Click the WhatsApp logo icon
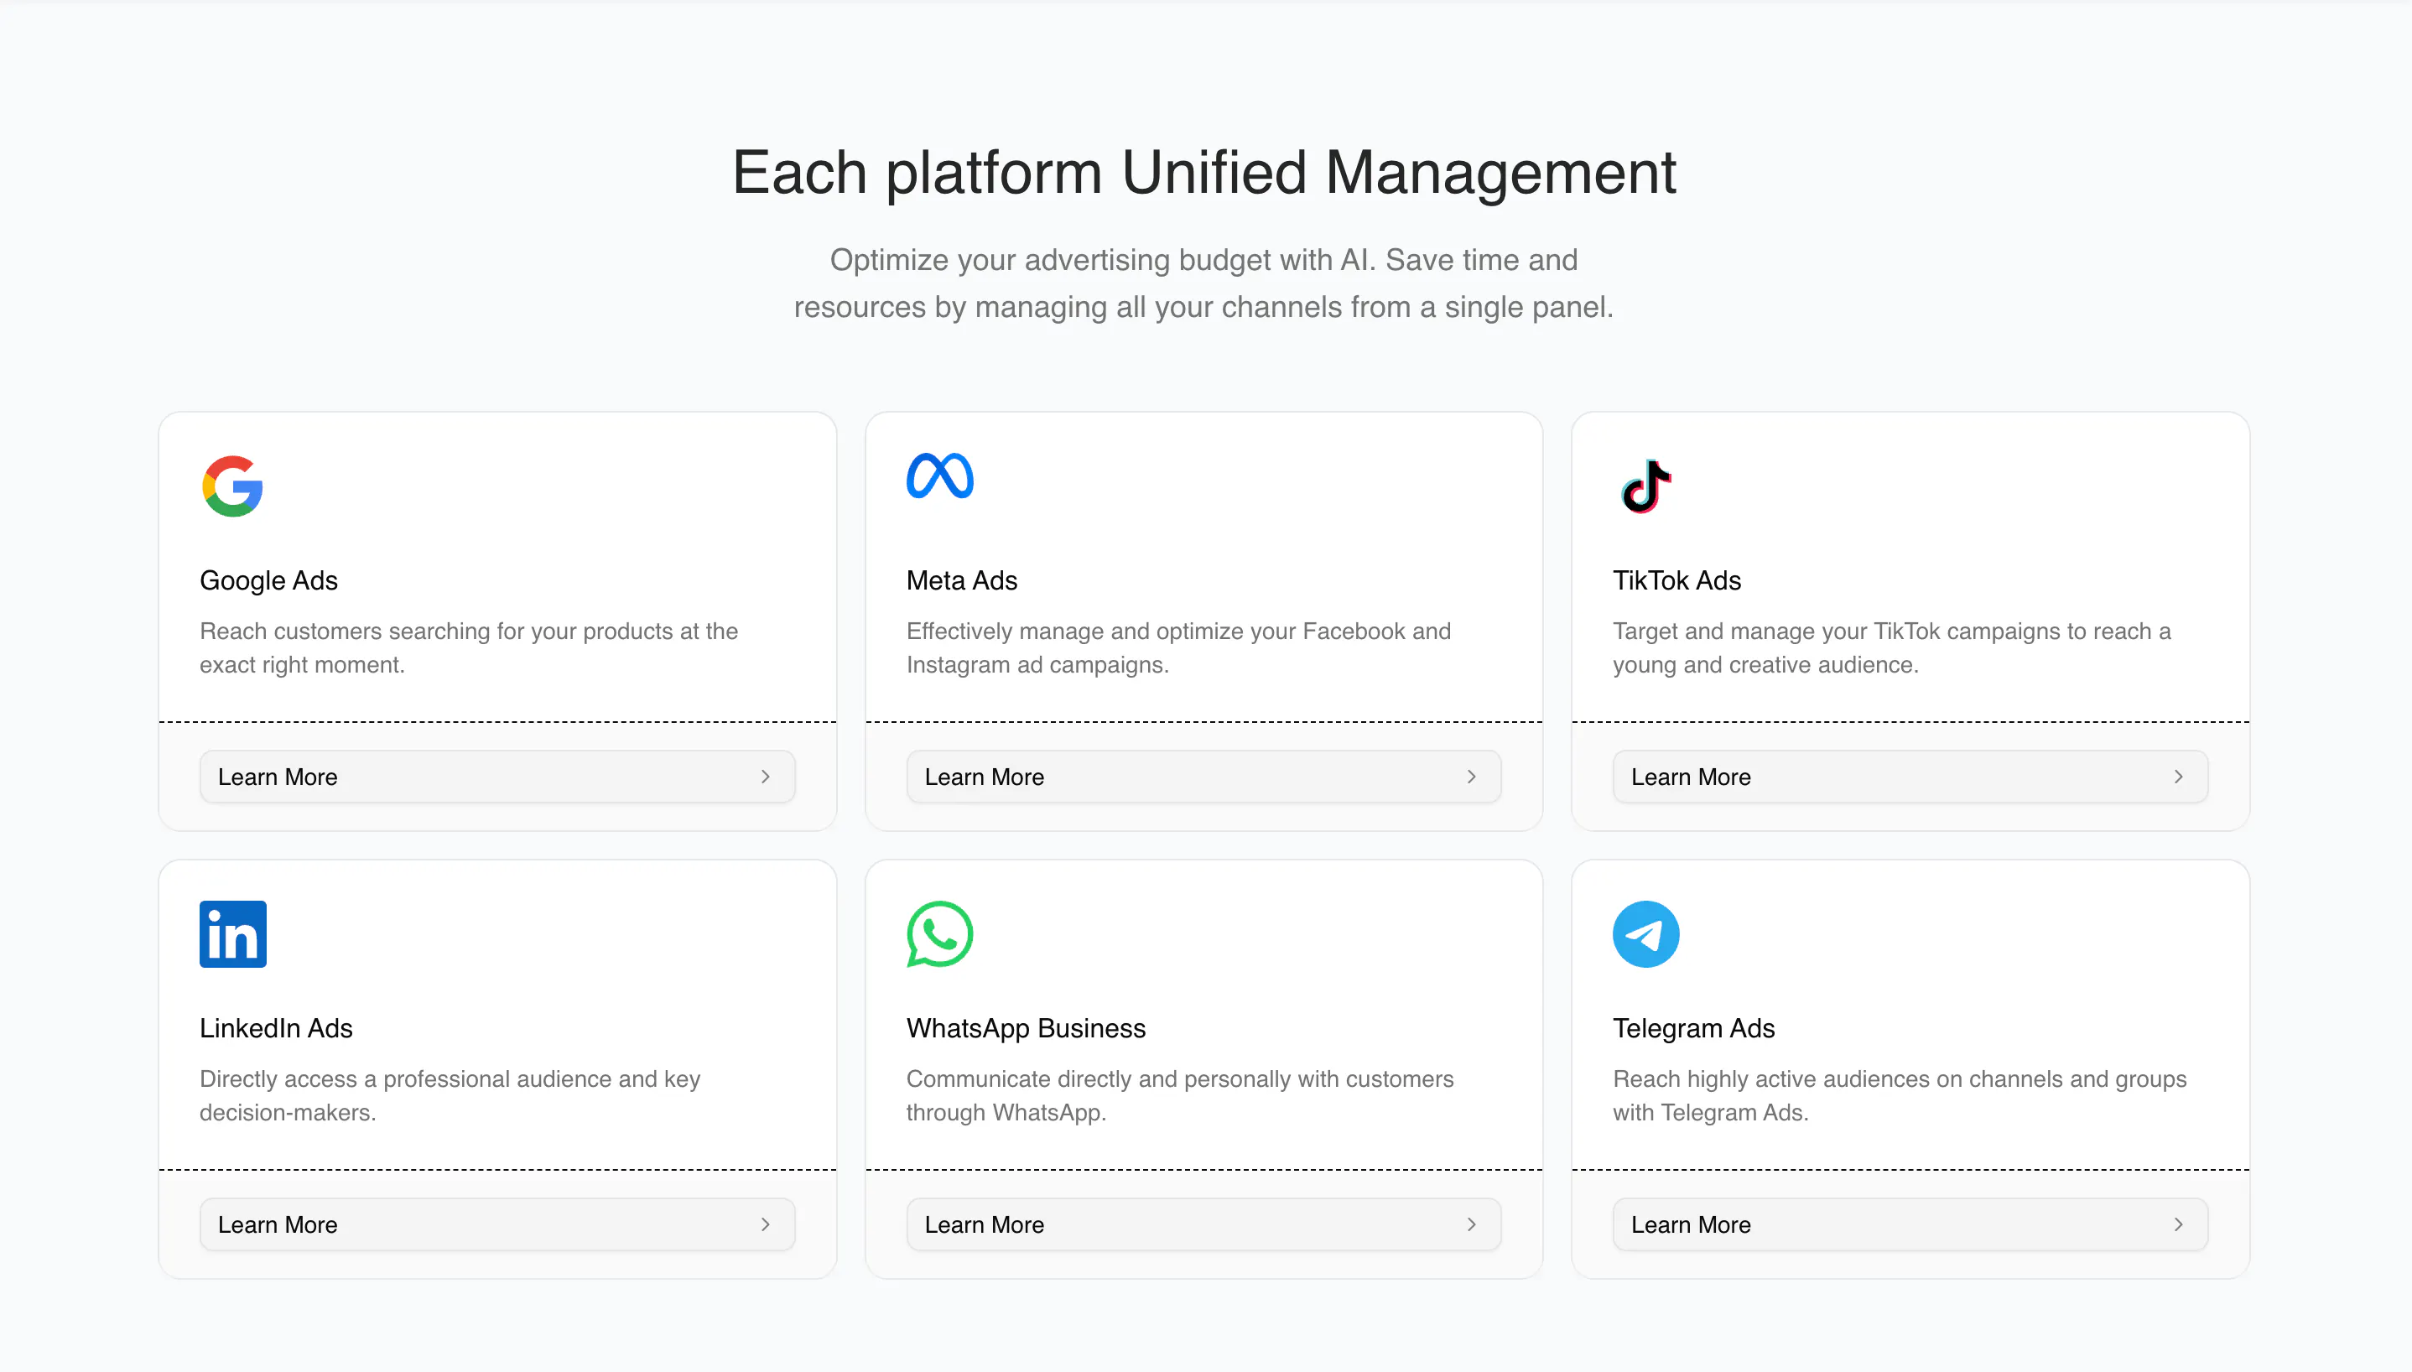This screenshot has height=1372, width=2412. coord(939,934)
